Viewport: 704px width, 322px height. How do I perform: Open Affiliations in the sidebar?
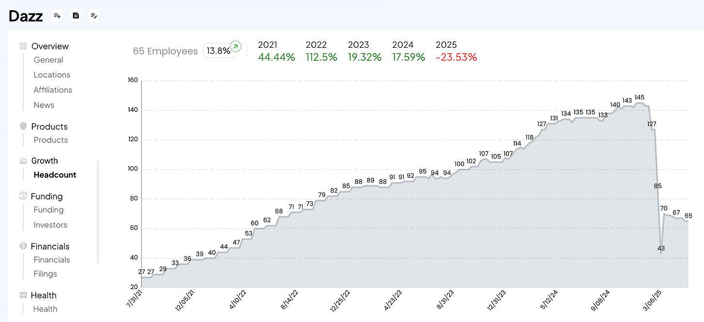[53, 90]
